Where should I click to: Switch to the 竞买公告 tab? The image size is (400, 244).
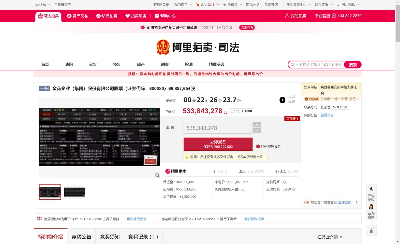(x=81, y=237)
